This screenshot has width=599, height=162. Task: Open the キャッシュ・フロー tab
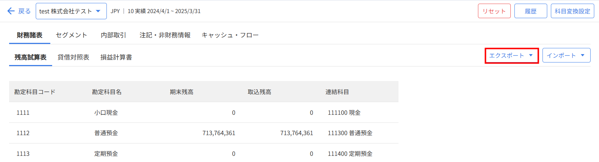click(x=230, y=35)
